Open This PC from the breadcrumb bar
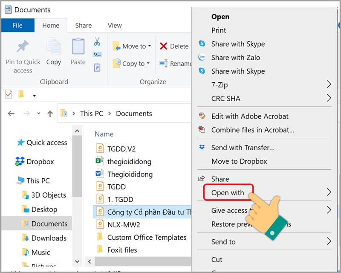The image size is (341, 273). click(91, 113)
